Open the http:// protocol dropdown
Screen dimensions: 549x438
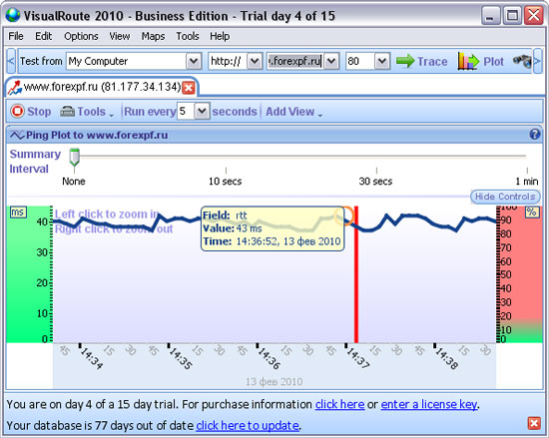[255, 61]
